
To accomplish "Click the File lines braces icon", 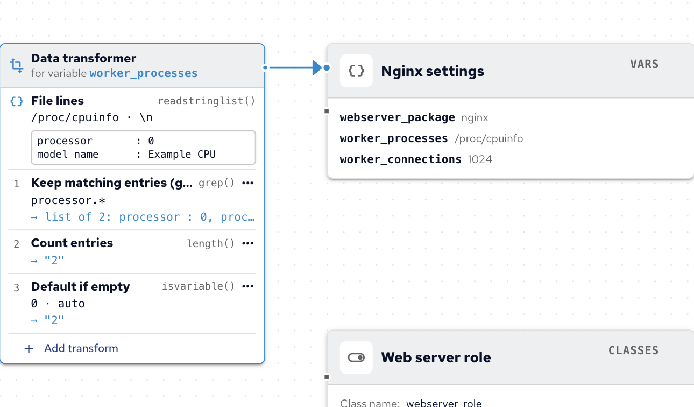I will coord(17,101).
